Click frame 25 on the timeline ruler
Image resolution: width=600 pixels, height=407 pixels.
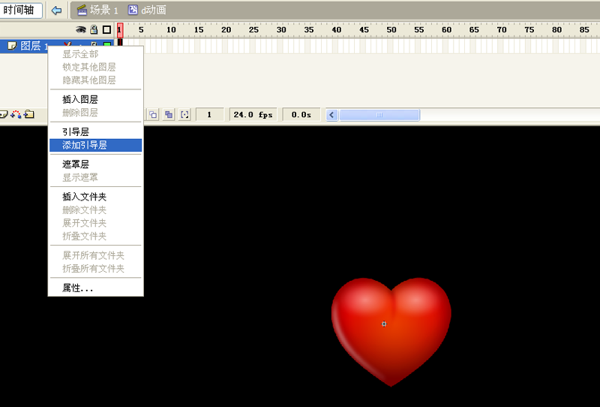253,30
